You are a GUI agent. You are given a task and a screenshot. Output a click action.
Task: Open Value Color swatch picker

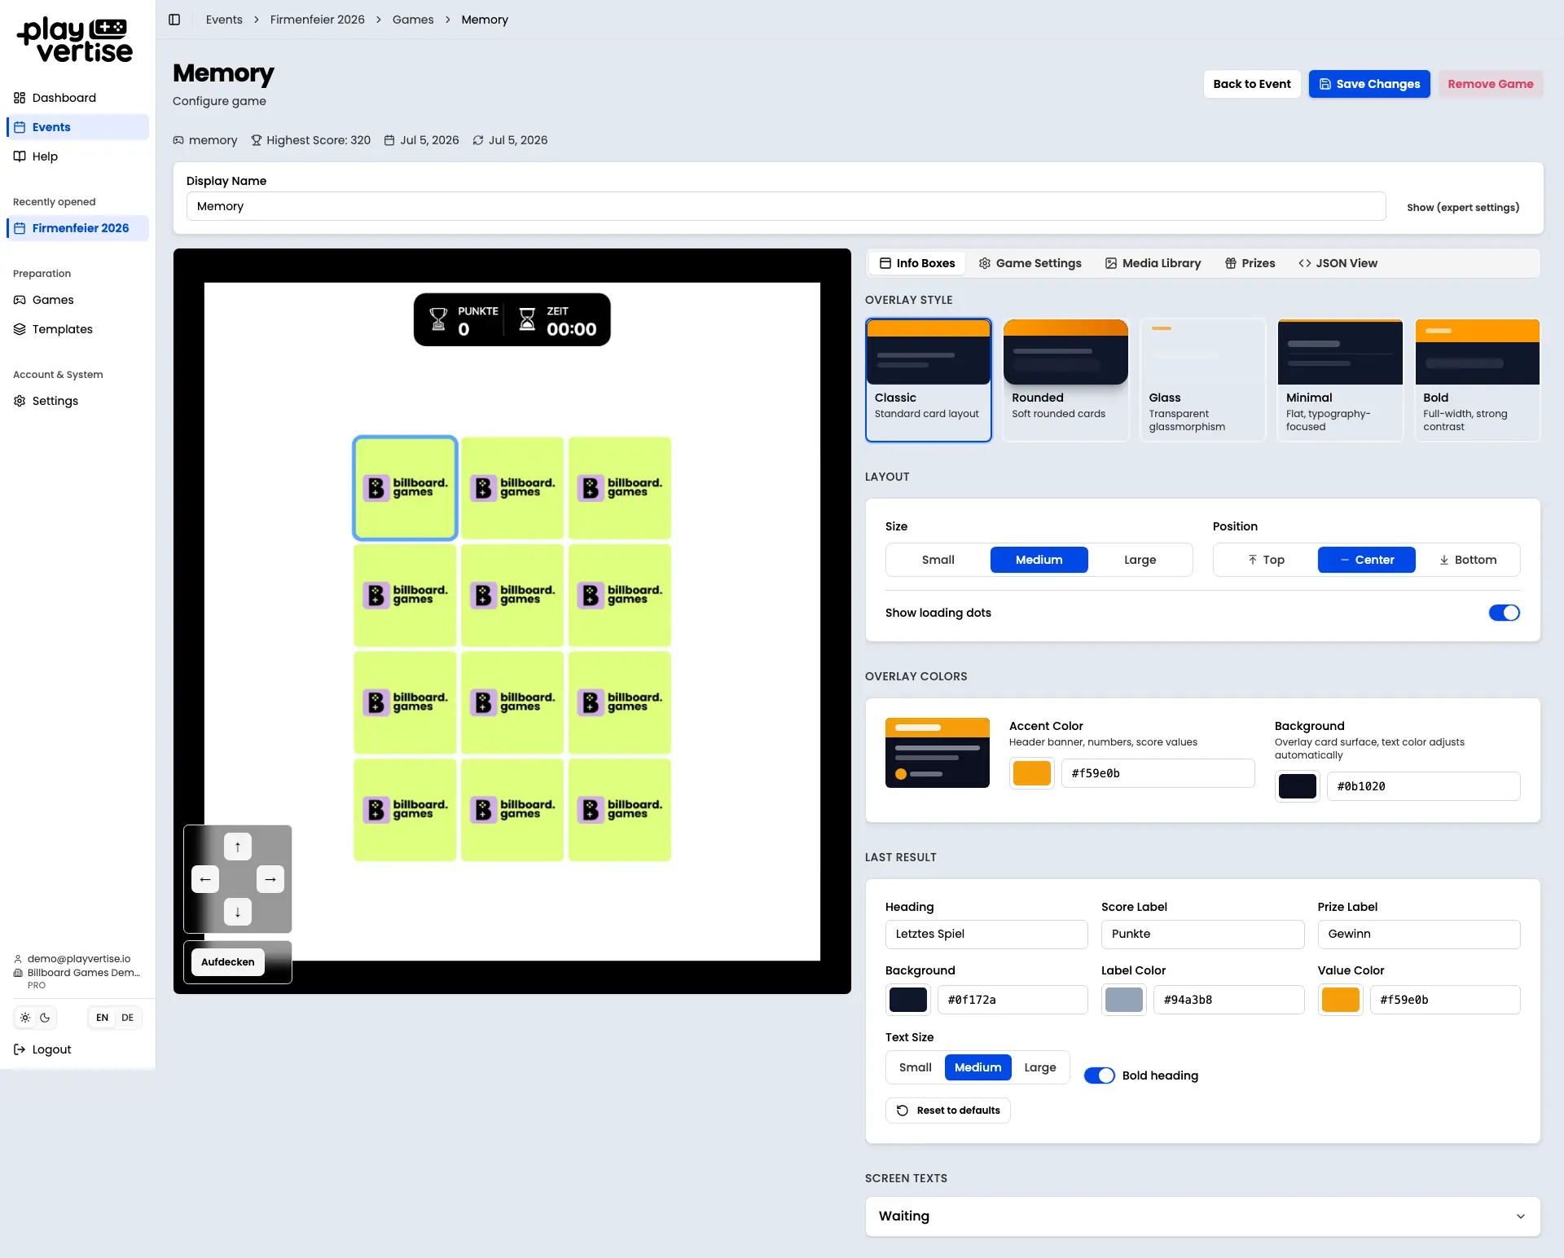[1341, 1000]
